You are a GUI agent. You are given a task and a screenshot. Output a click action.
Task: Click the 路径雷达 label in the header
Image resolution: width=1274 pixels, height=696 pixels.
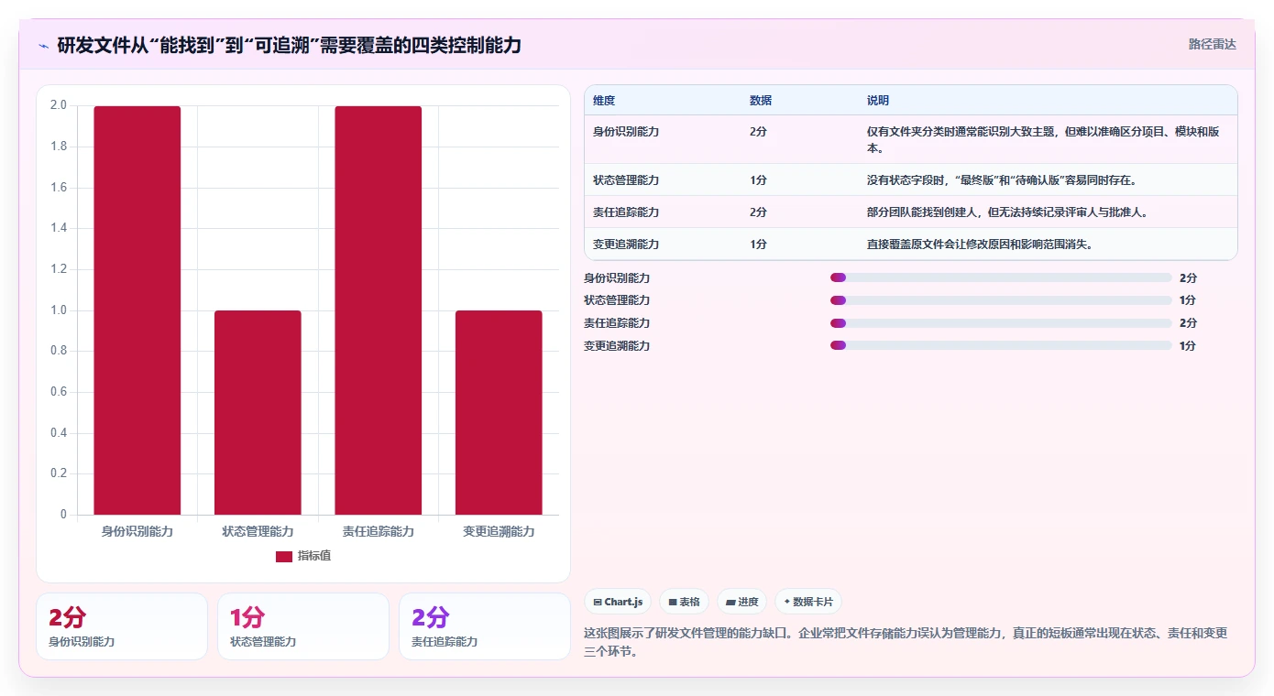tap(1212, 44)
